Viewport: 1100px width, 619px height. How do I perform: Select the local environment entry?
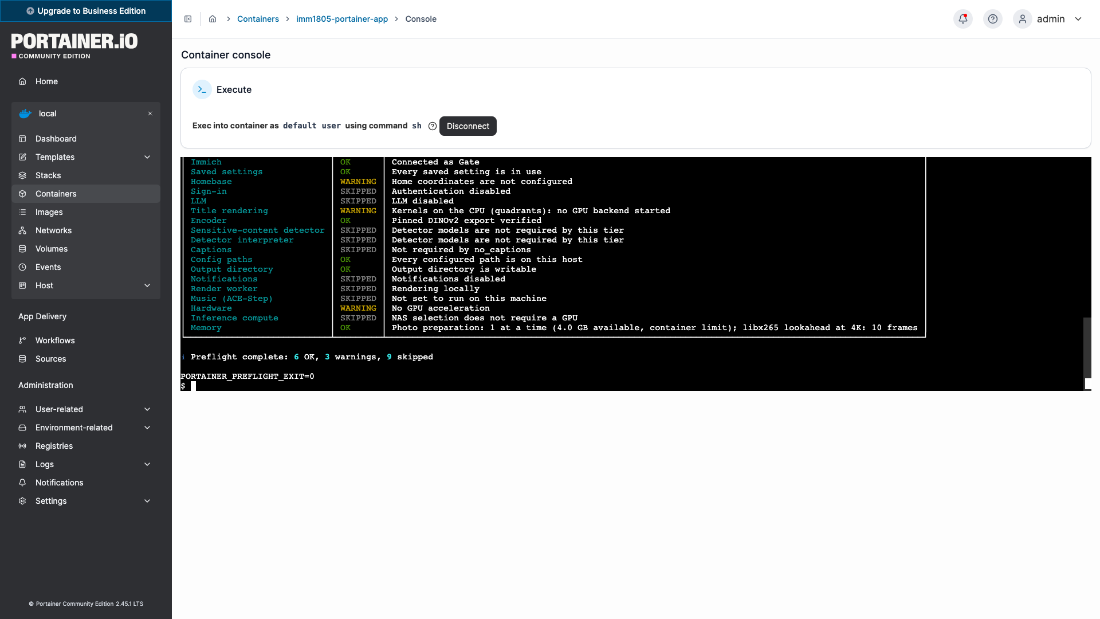pyautogui.click(x=86, y=113)
